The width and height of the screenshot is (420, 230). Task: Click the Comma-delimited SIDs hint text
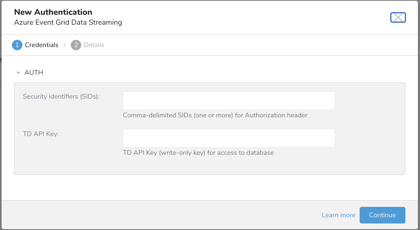(215, 115)
